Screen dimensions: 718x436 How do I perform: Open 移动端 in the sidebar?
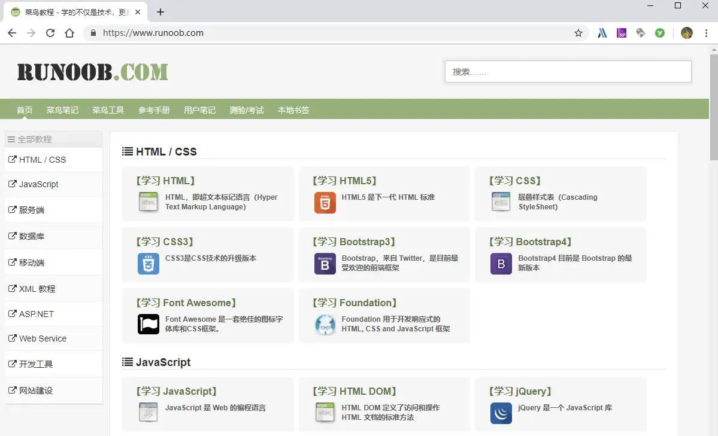(53, 263)
